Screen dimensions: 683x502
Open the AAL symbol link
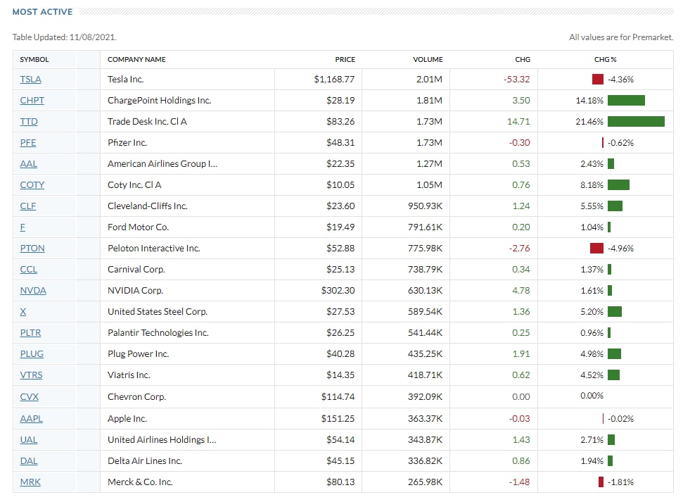[x=29, y=164]
